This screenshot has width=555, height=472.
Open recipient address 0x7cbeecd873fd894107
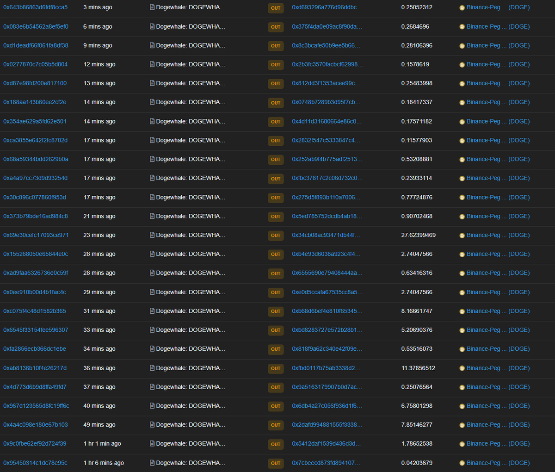pos(326,463)
